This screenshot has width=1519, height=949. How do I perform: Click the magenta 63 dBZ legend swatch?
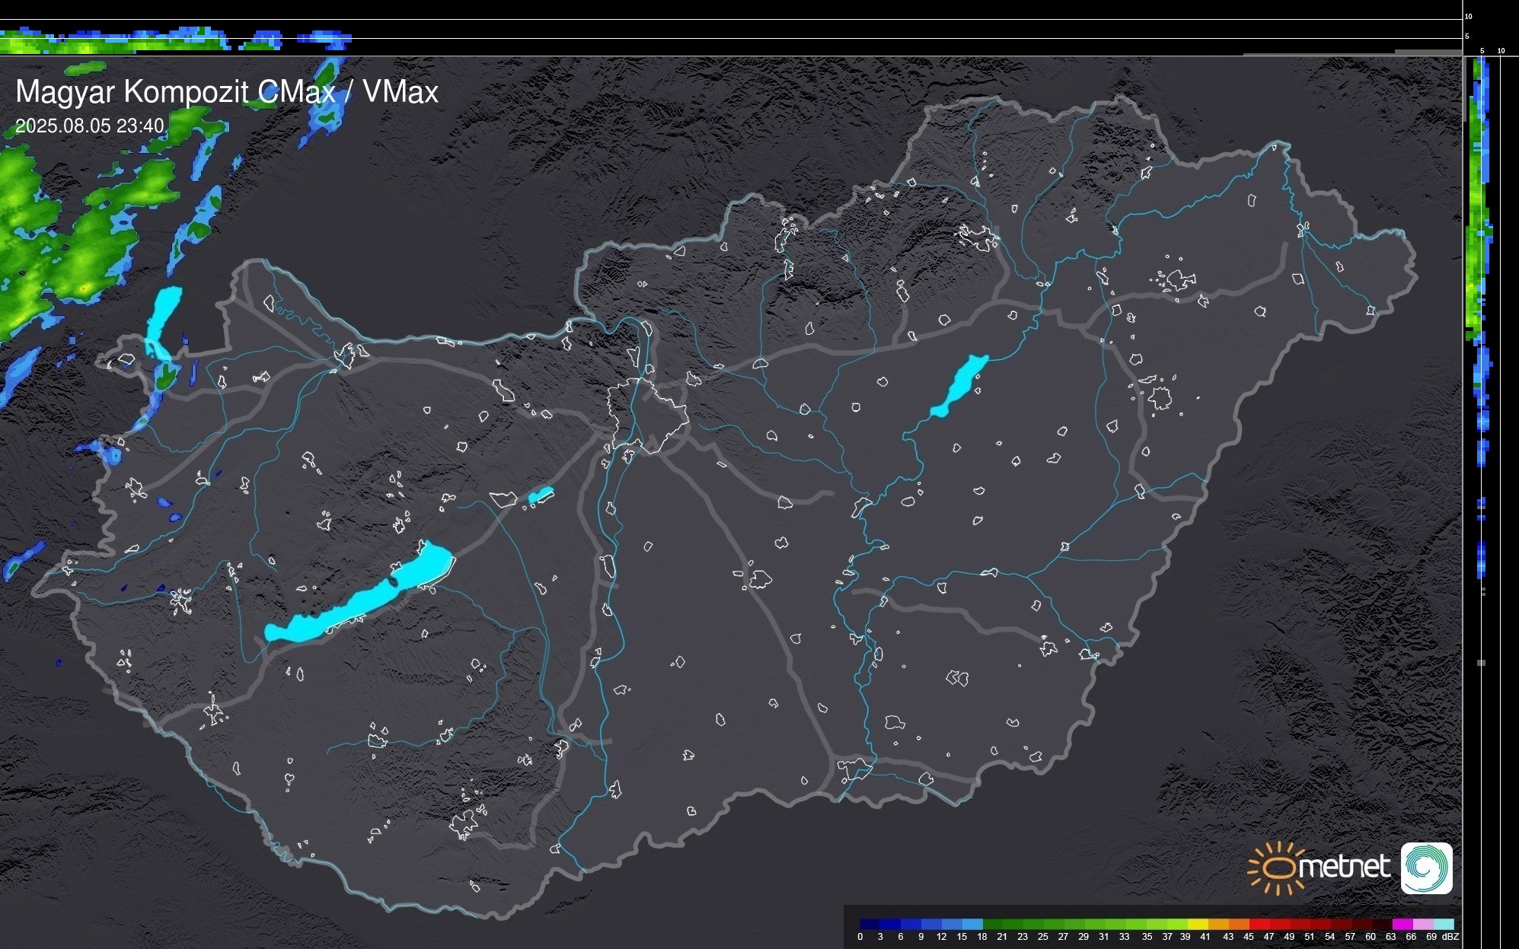[1402, 924]
